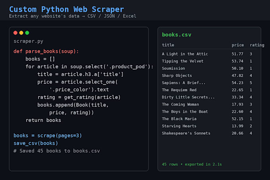Click rating 3 in A Light in the Attic row
270x180 pixels.
251,54
